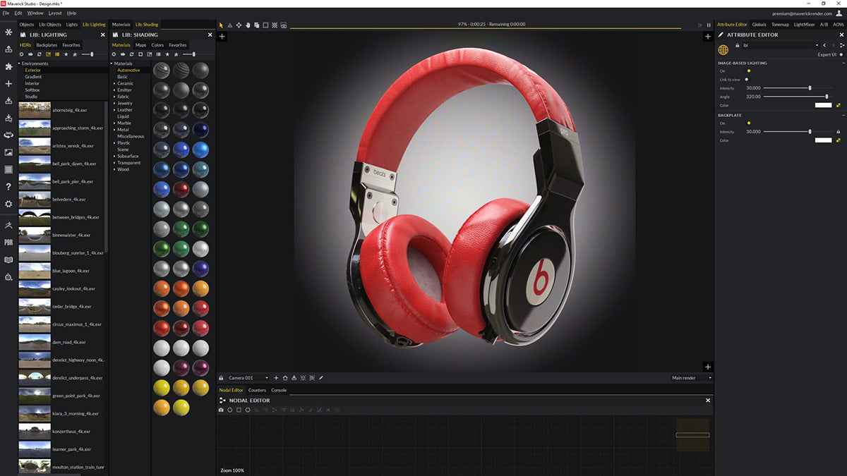Image resolution: width=847 pixels, height=476 pixels.
Task: Switch to the Backplates tab
Action: point(47,44)
